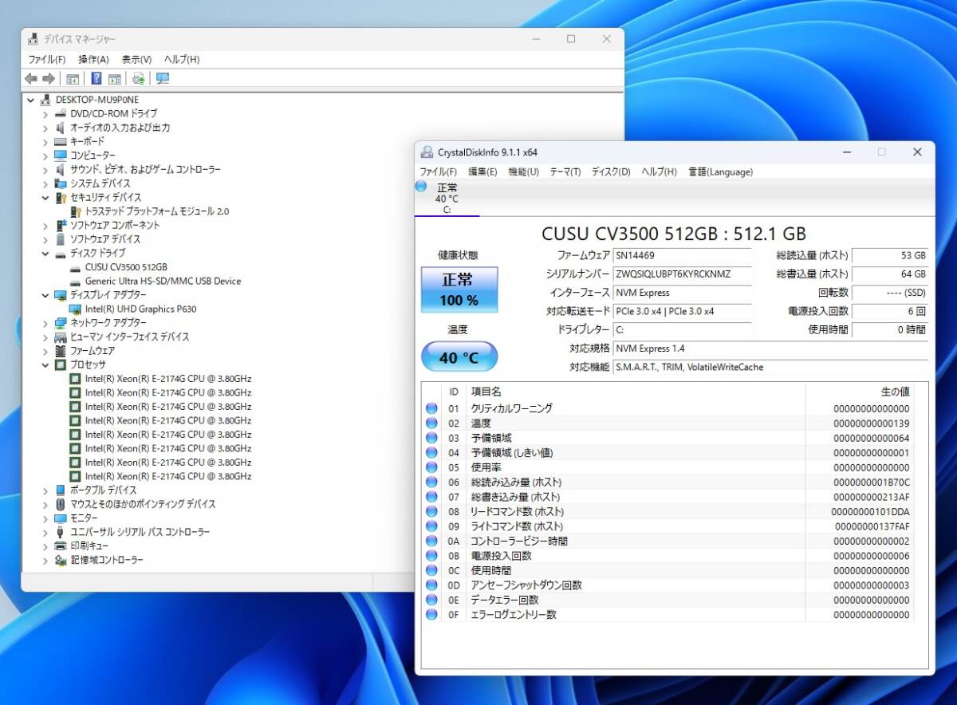The image size is (957, 705).
Task: Click the モニター monitor category icon
Action: (61, 518)
